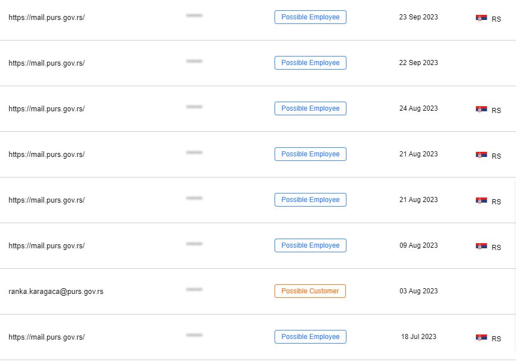This screenshot has height=363, width=516.
Task: Open the mail.purs.gov.rs URL dated 22 Sep 2023
Action: click(x=47, y=63)
